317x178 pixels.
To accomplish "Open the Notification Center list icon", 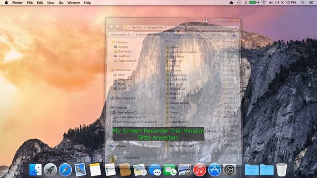I will (x=312, y=2).
